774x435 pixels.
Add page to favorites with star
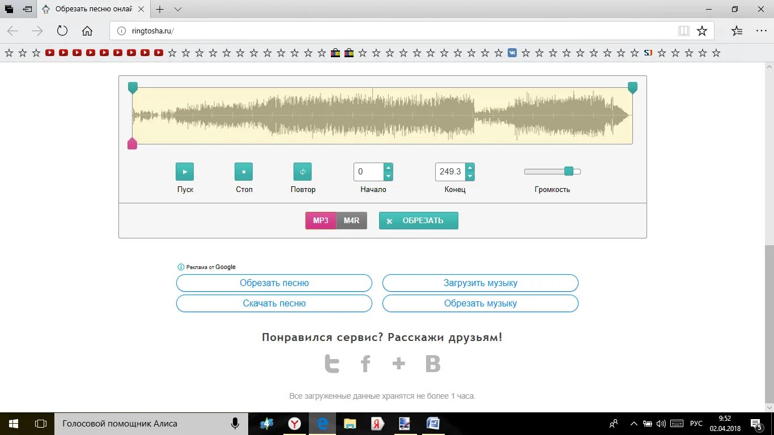coord(702,31)
